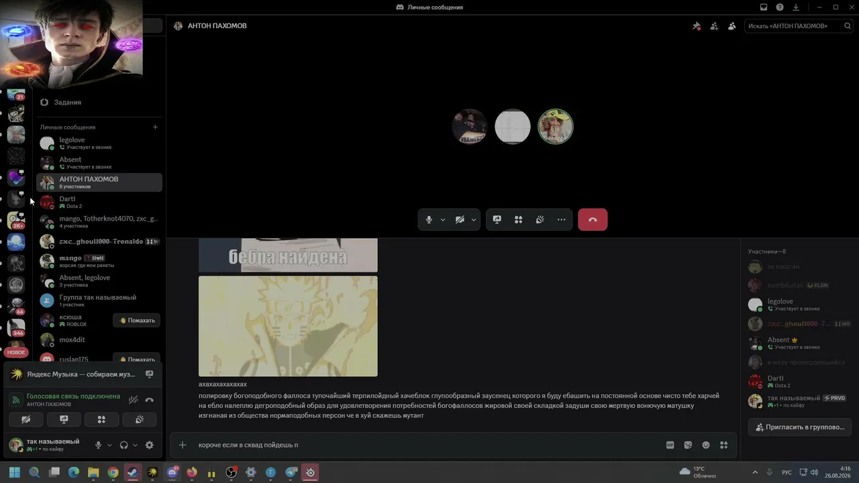859x483 pixels.
Task: Select the АНТОН ПАХОМОВ group chat
Action: [99, 182]
